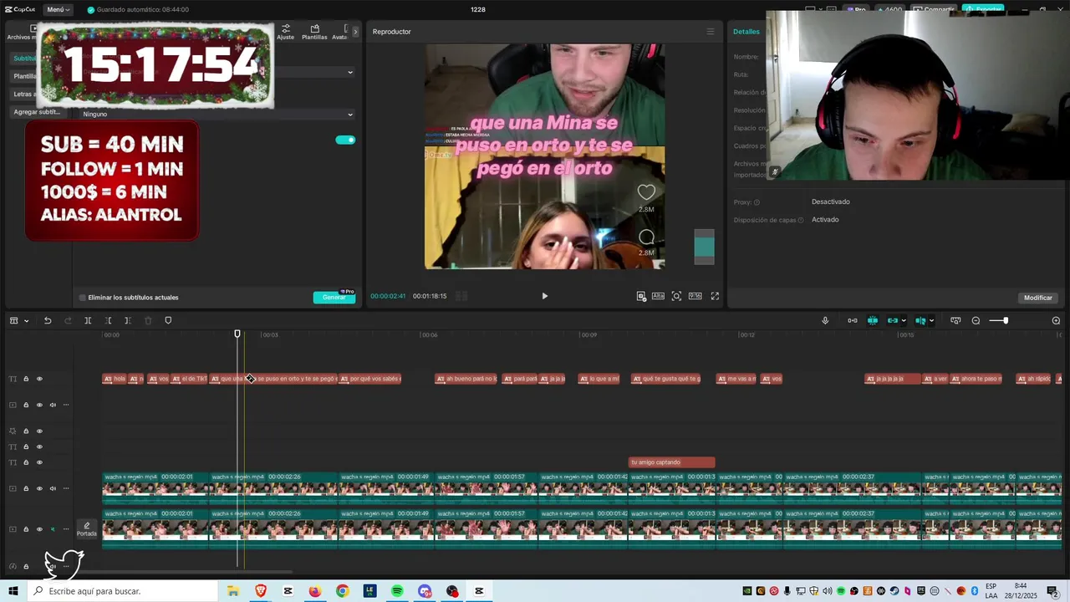Open the timeline fit preview icon
Viewport: 1070px width, 602px height.
tap(955, 320)
